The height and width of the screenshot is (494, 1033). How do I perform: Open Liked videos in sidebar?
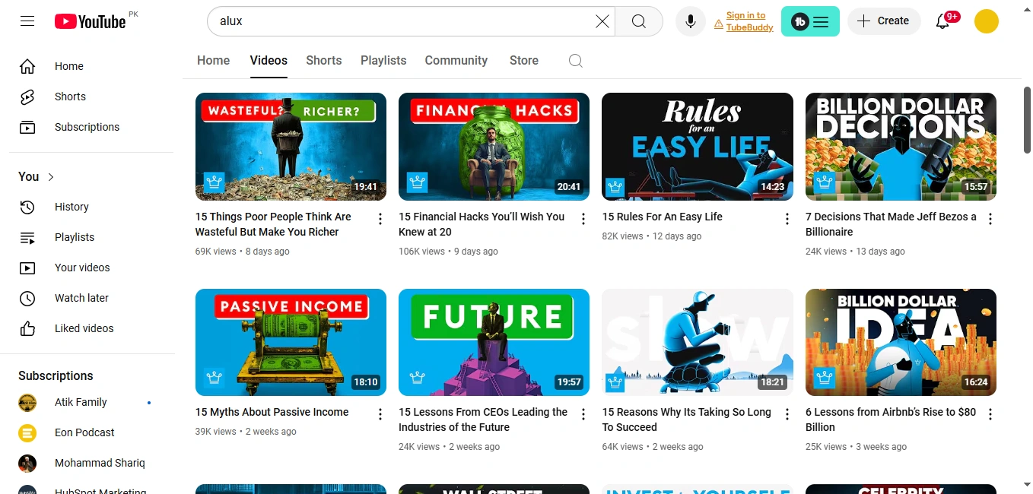(x=91, y=328)
